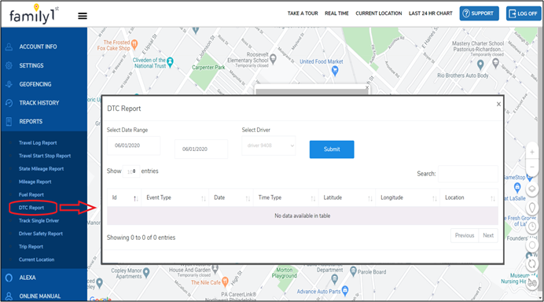
Task: Click the Alexa ring icon
Action: [x=9, y=278]
